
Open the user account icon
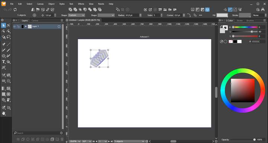coord(263,10)
